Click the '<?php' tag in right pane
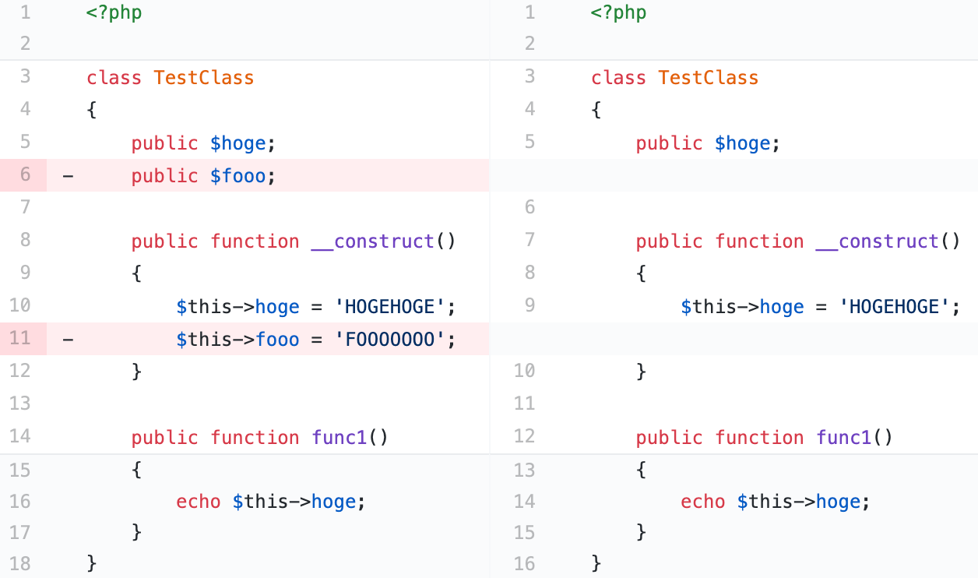Screen dimensions: 978x578 coord(619,13)
